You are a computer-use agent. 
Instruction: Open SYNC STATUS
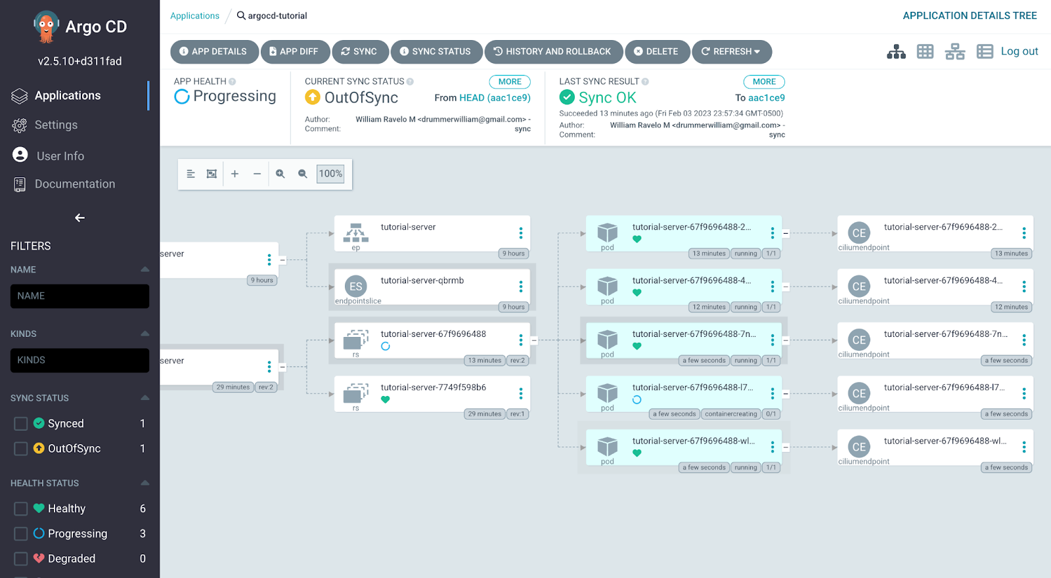pos(436,52)
